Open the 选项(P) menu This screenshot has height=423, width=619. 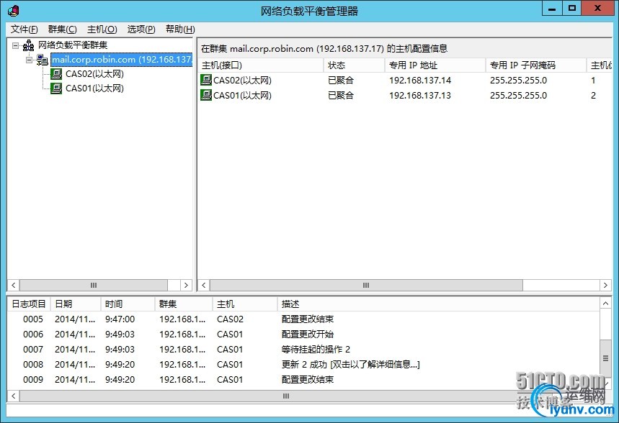[x=141, y=29]
